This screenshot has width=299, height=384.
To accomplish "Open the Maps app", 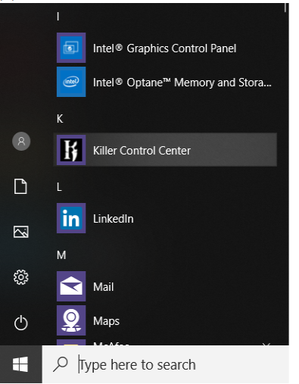I will pos(165,320).
